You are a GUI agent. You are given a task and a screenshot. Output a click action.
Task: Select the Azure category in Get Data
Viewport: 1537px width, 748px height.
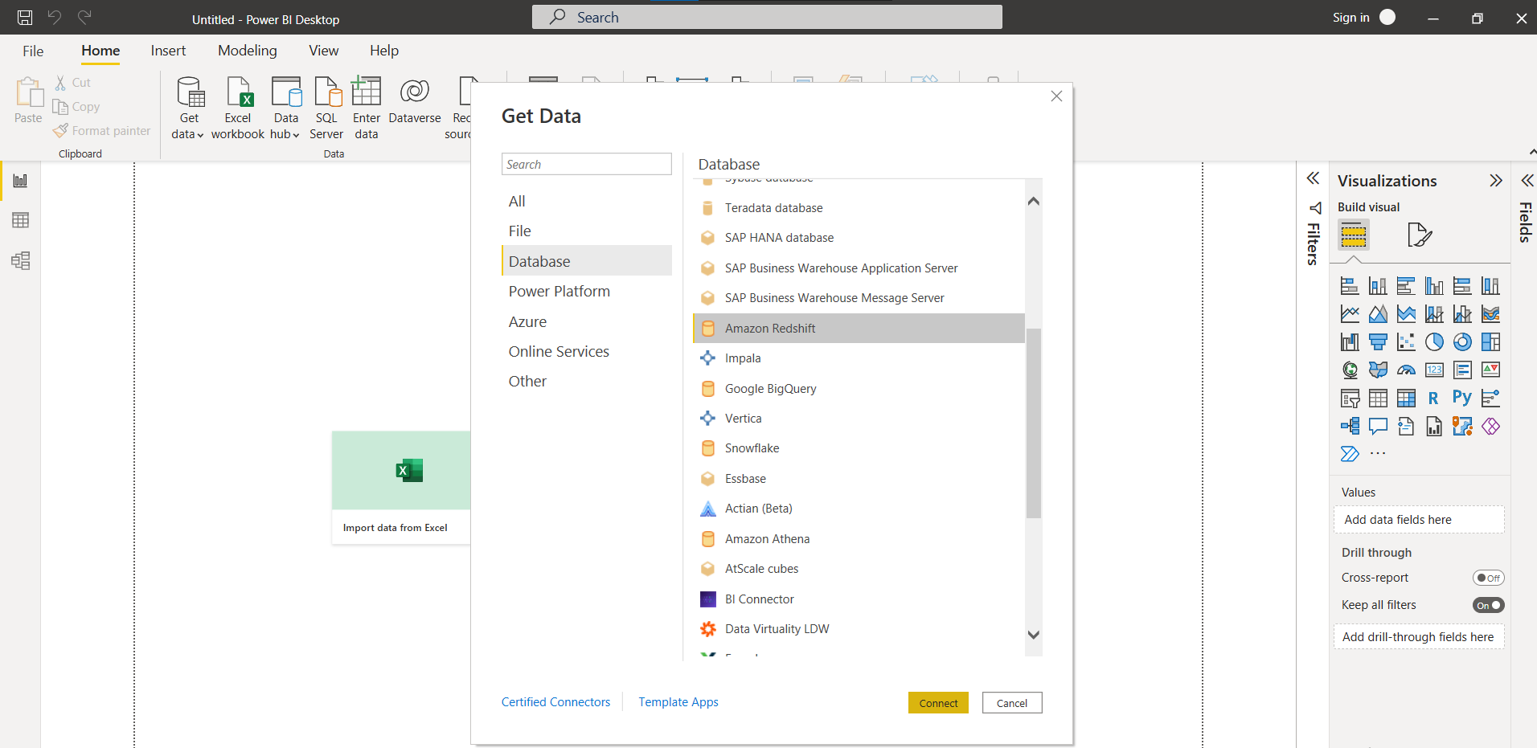point(587,321)
